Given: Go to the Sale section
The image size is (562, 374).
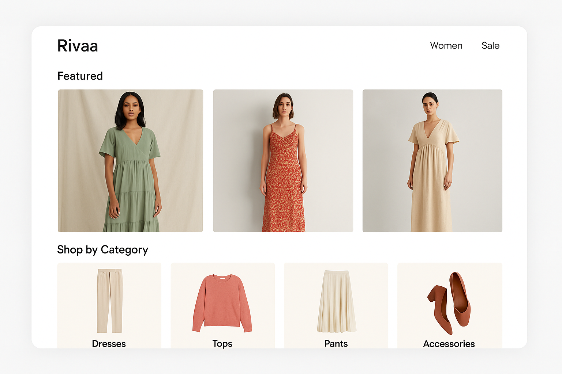Looking at the screenshot, I should pos(490,46).
